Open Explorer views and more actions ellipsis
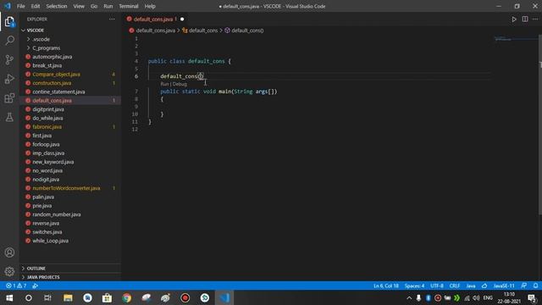 [x=112, y=19]
